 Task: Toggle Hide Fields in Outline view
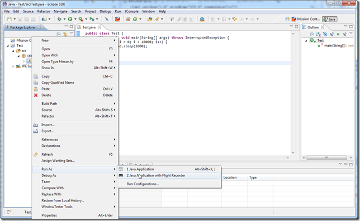pyautogui.click(x=325, y=34)
